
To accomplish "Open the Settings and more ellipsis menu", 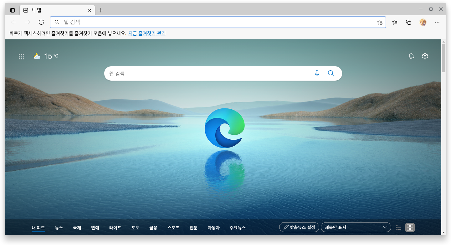I will (437, 22).
